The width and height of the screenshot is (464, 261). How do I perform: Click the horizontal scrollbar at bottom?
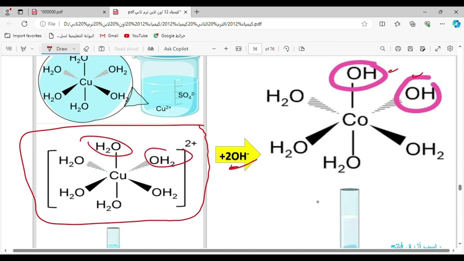click(231, 250)
